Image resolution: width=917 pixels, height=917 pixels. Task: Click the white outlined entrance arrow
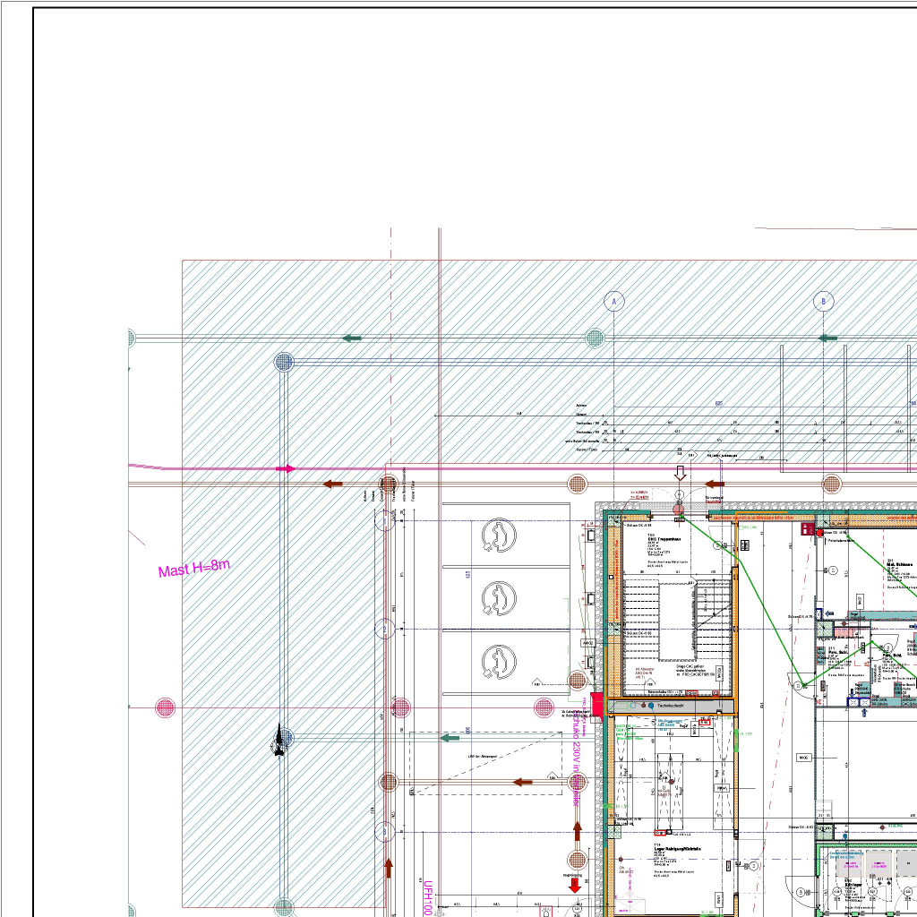(x=680, y=473)
